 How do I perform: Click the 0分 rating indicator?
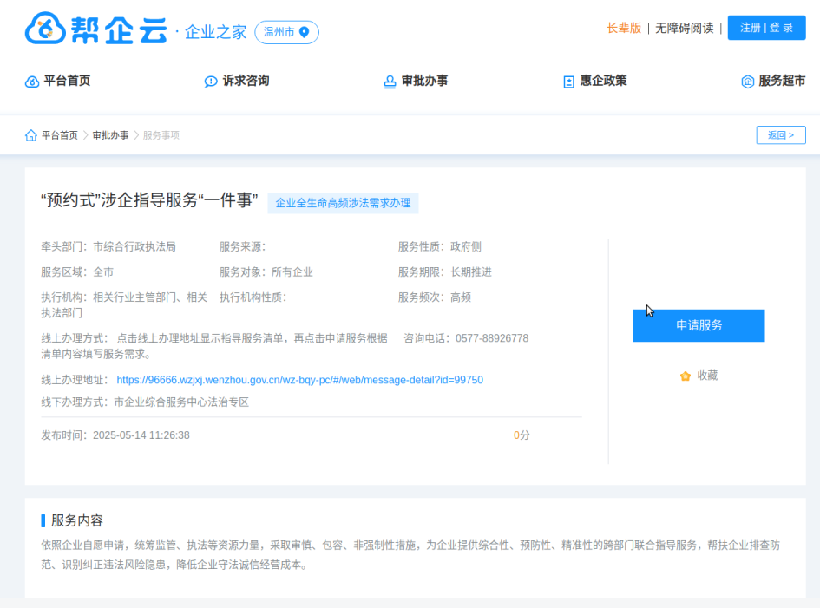pos(520,435)
